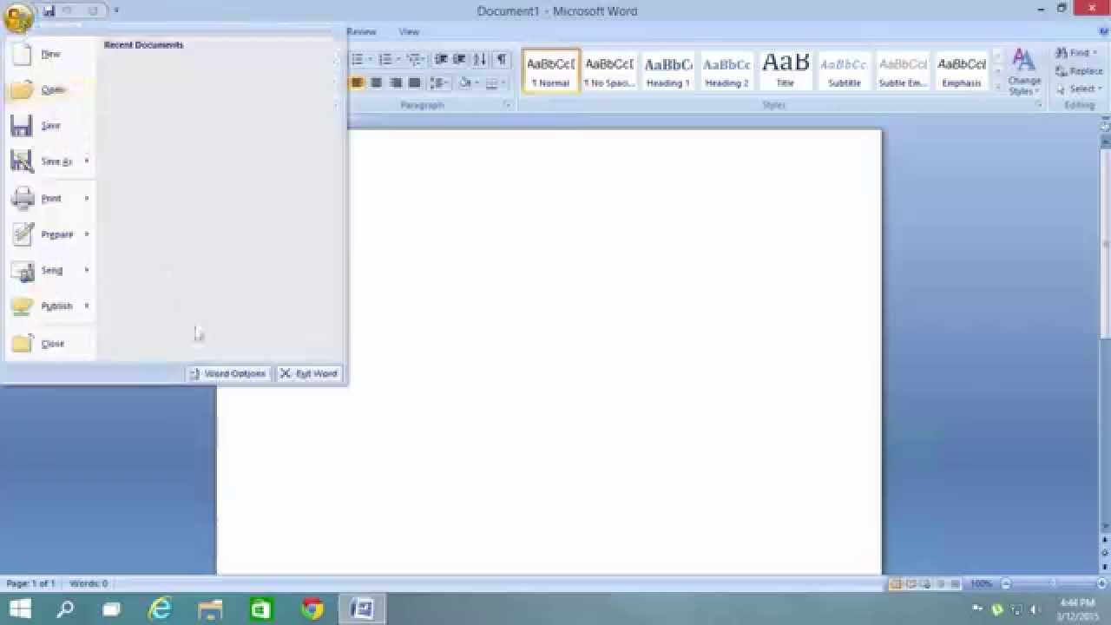Toggle Align Text Left
1111x625 pixels.
click(x=357, y=83)
